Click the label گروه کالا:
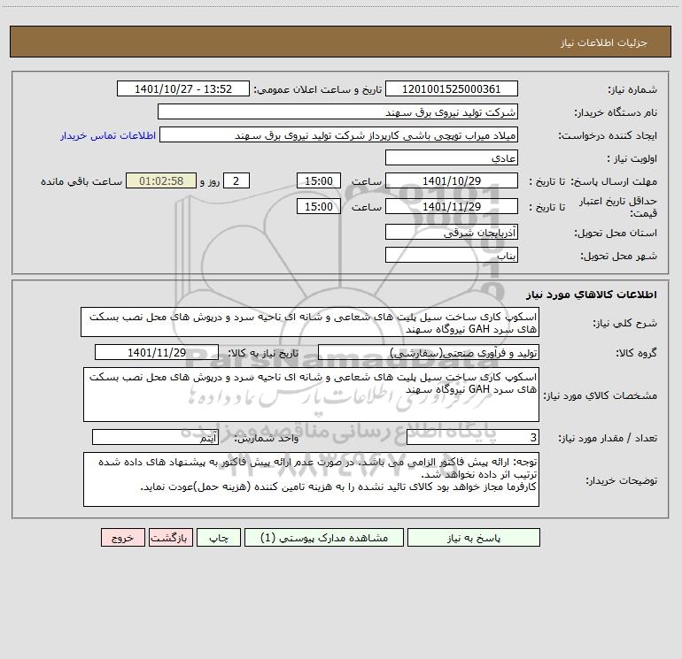The height and width of the screenshot is (659, 682). [636, 354]
